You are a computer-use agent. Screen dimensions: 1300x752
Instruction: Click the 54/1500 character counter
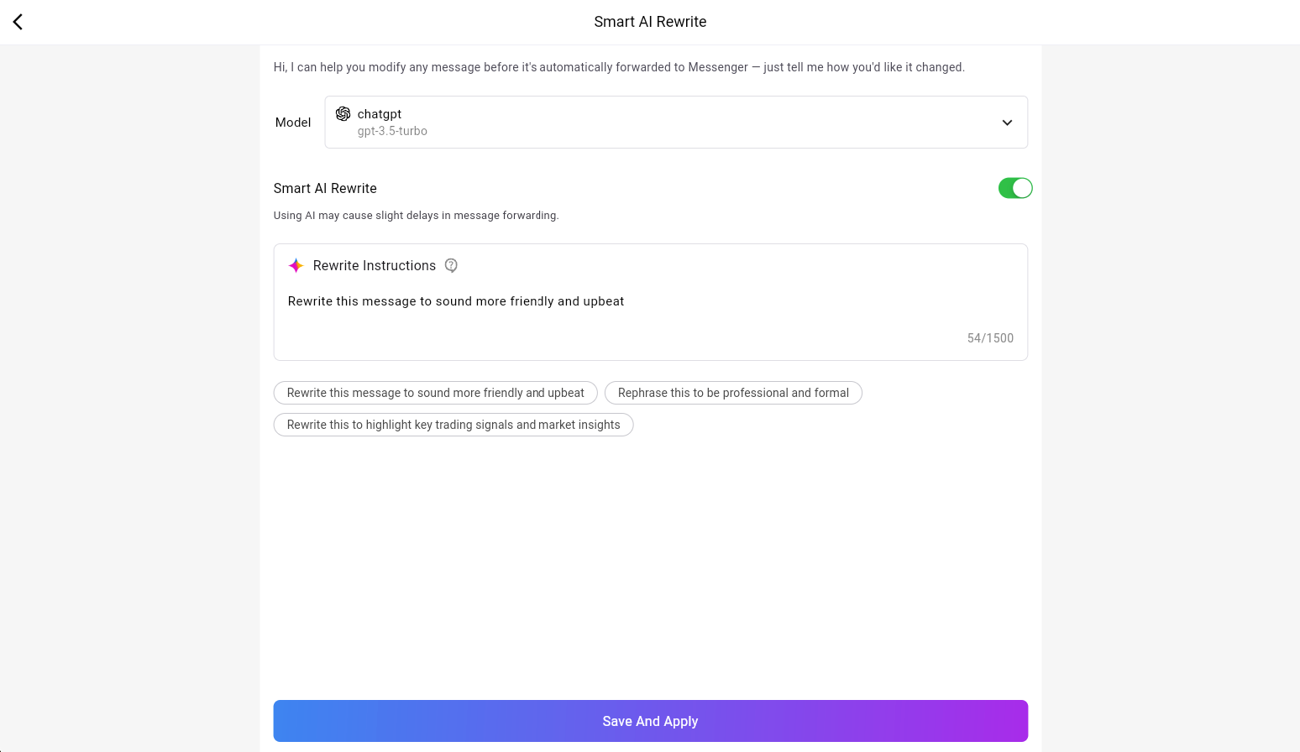point(989,338)
